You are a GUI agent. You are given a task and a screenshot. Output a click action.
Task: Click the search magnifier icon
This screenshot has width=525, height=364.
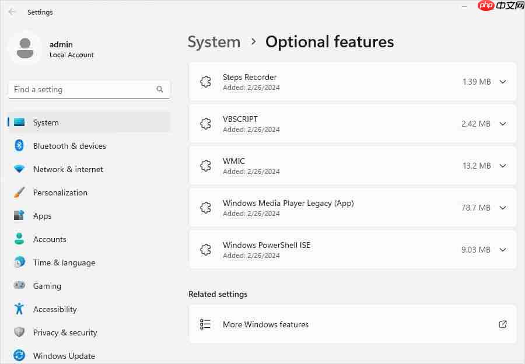160,89
